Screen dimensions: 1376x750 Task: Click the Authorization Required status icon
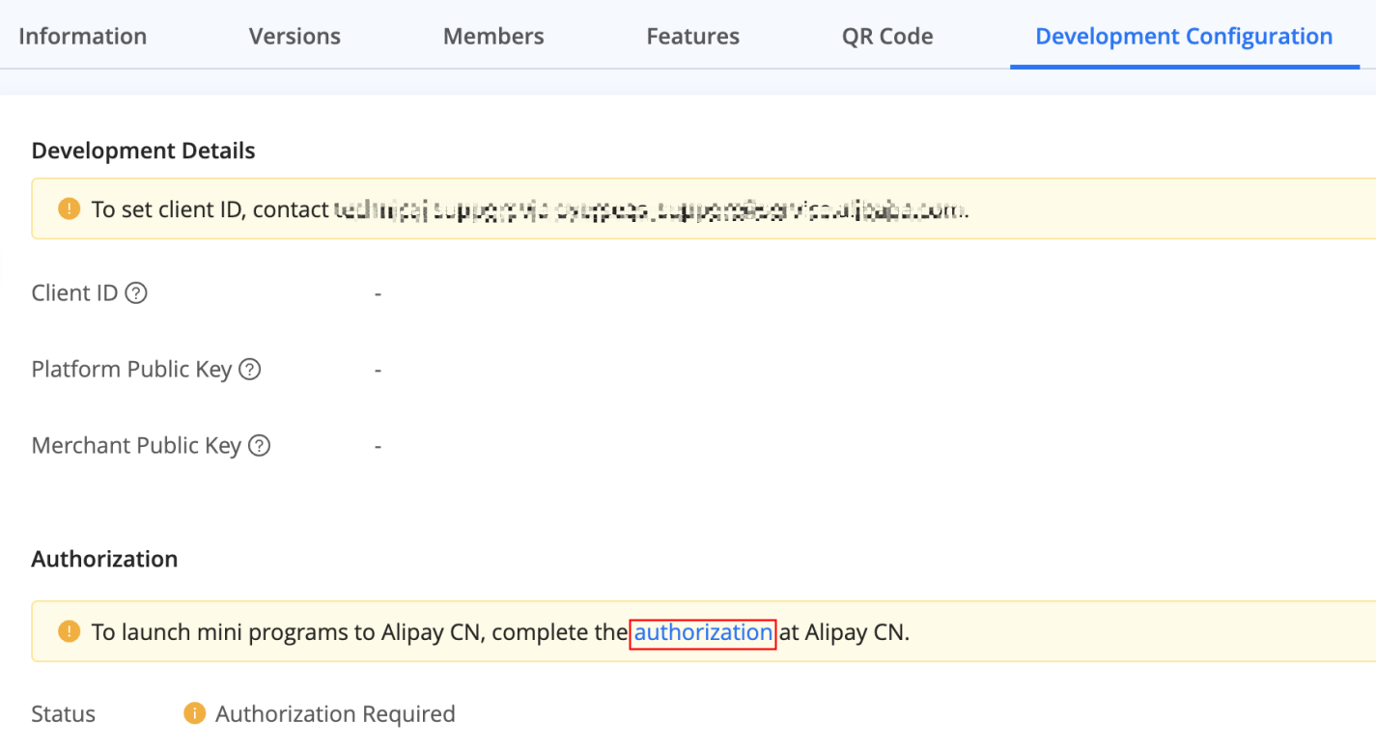pyautogui.click(x=194, y=713)
